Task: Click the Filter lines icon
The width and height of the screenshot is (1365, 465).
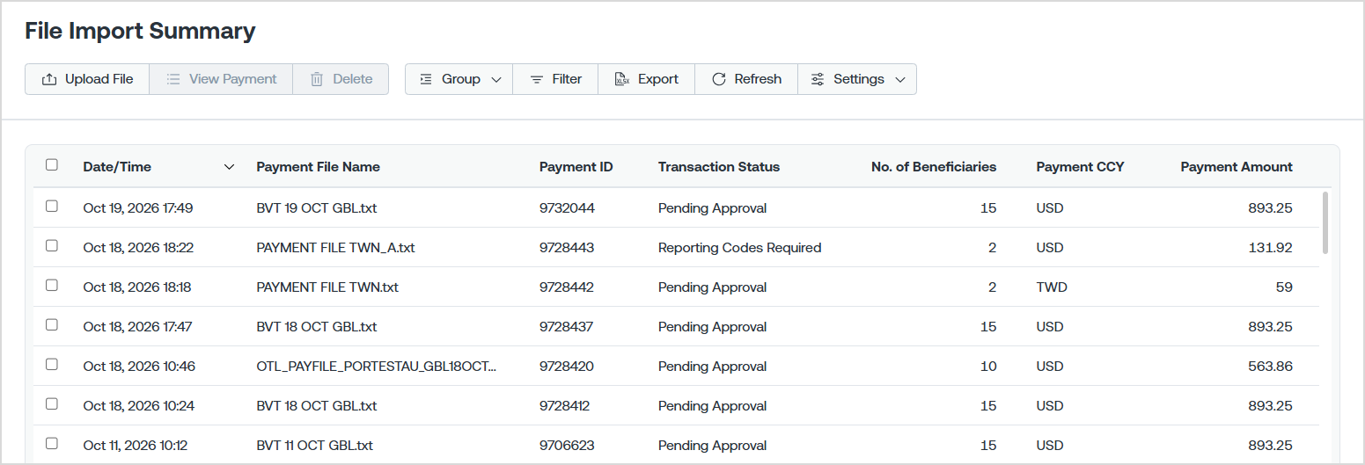Action: (537, 79)
